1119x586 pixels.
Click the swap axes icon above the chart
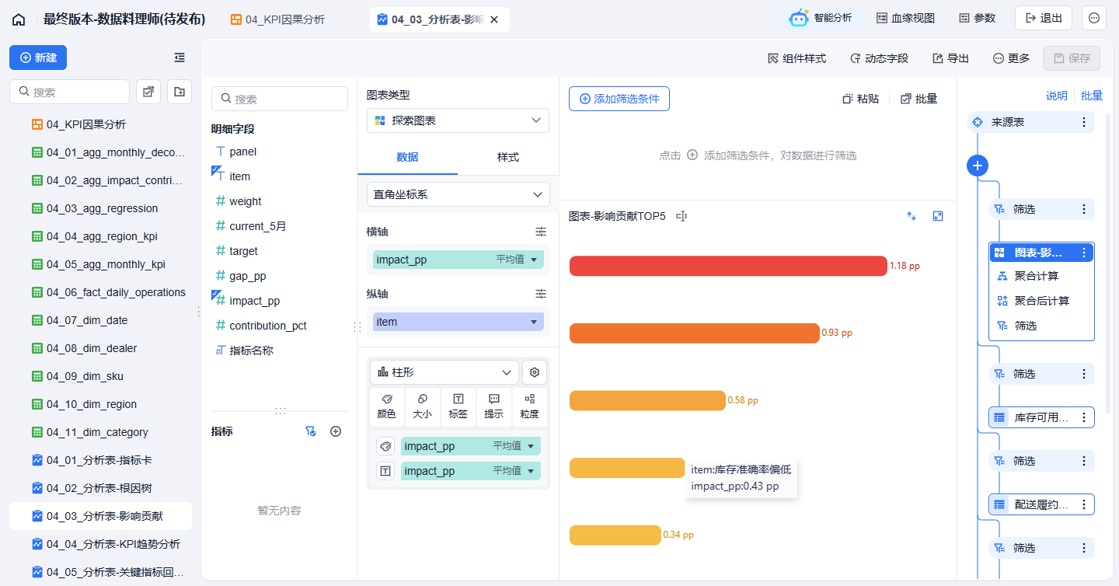point(912,216)
